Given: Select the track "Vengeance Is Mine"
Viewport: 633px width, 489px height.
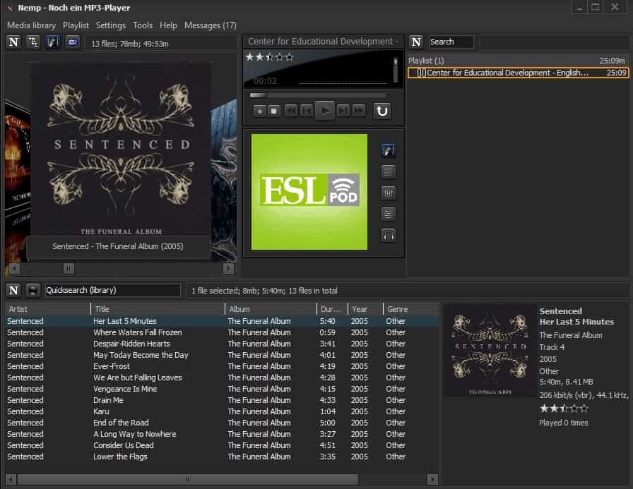Looking at the screenshot, I should pos(125,389).
